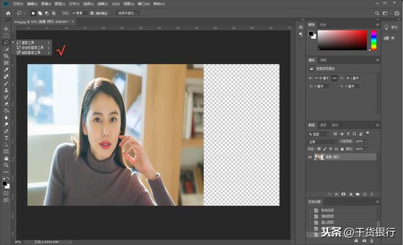This screenshot has width=403, height=245.
Task: Choose Polygonal Lasso tool from flyout
Action: 32,48
